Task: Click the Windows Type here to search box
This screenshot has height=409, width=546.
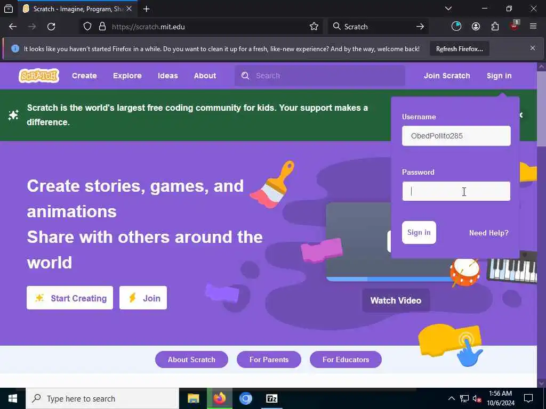Action: point(102,398)
